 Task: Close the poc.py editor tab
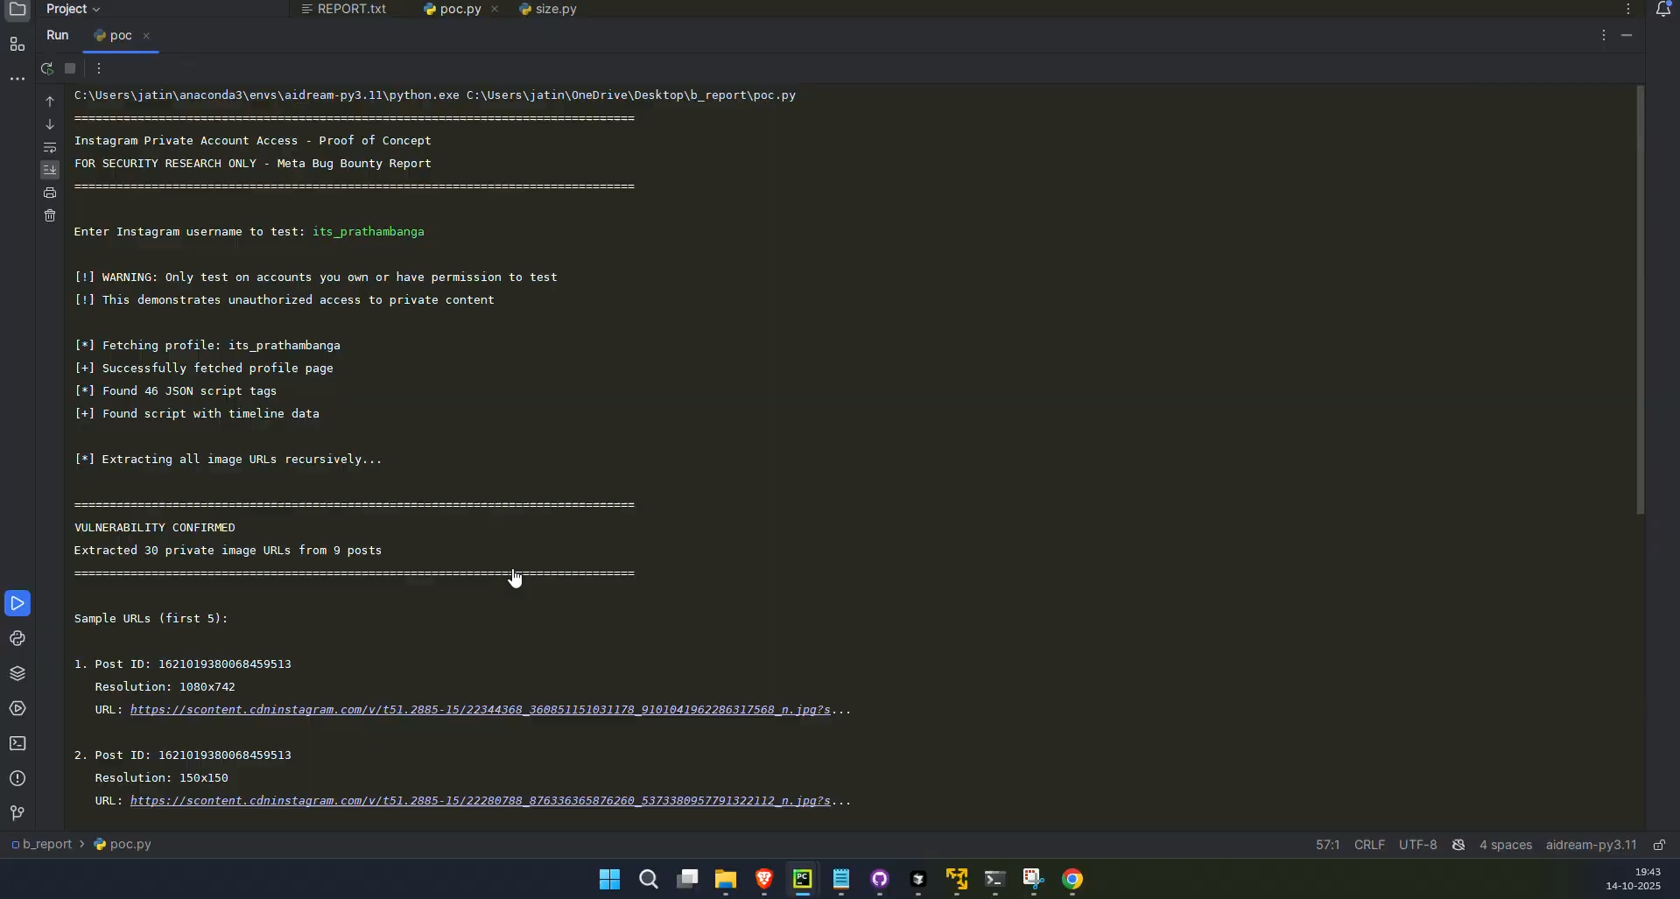pyautogui.click(x=495, y=9)
